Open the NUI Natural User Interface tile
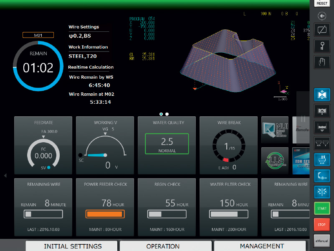 [275, 130]
